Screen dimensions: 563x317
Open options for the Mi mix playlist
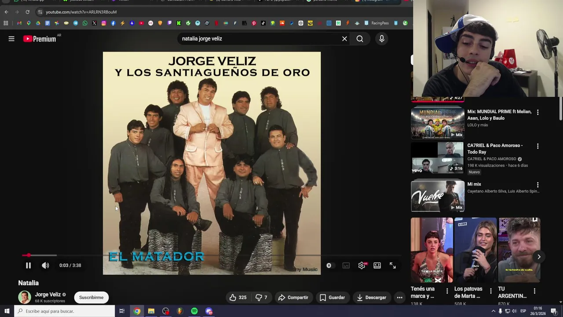537,185
